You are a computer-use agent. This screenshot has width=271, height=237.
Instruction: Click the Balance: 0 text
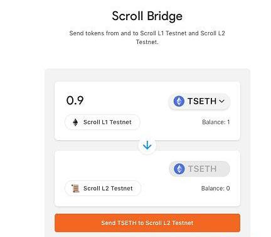click(x=215, y=189)
